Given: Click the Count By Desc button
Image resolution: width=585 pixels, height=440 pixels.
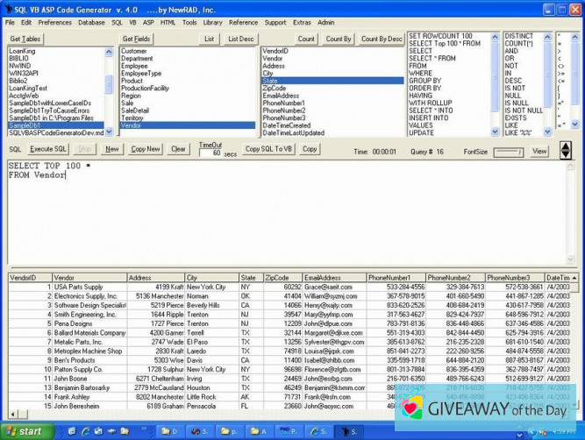Looking at the screenshot, I should [x=382, y=39].
